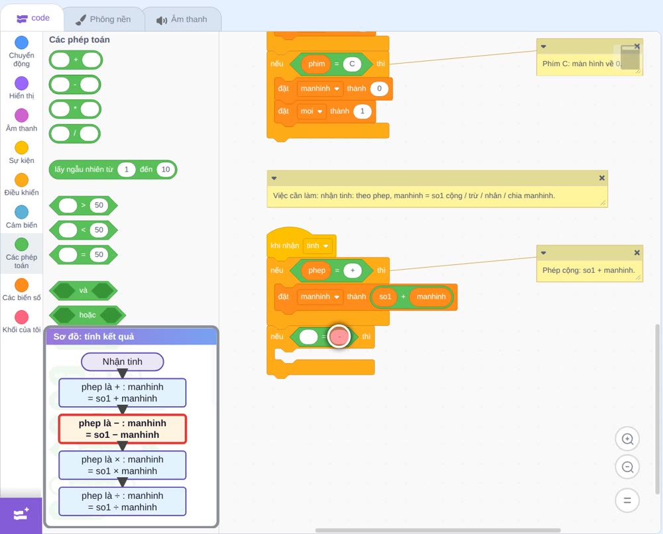Open the 'moi' variable dropdown
The image size is (663, 534).
(312, 111)
